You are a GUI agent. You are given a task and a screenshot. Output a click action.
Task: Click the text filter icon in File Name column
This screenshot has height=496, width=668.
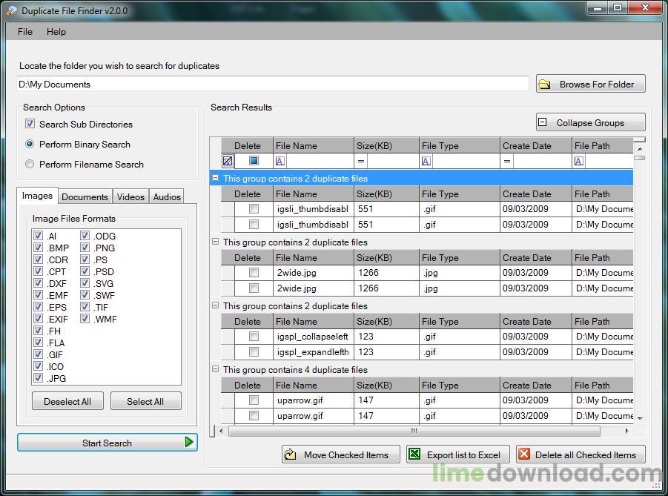(280, 160)
